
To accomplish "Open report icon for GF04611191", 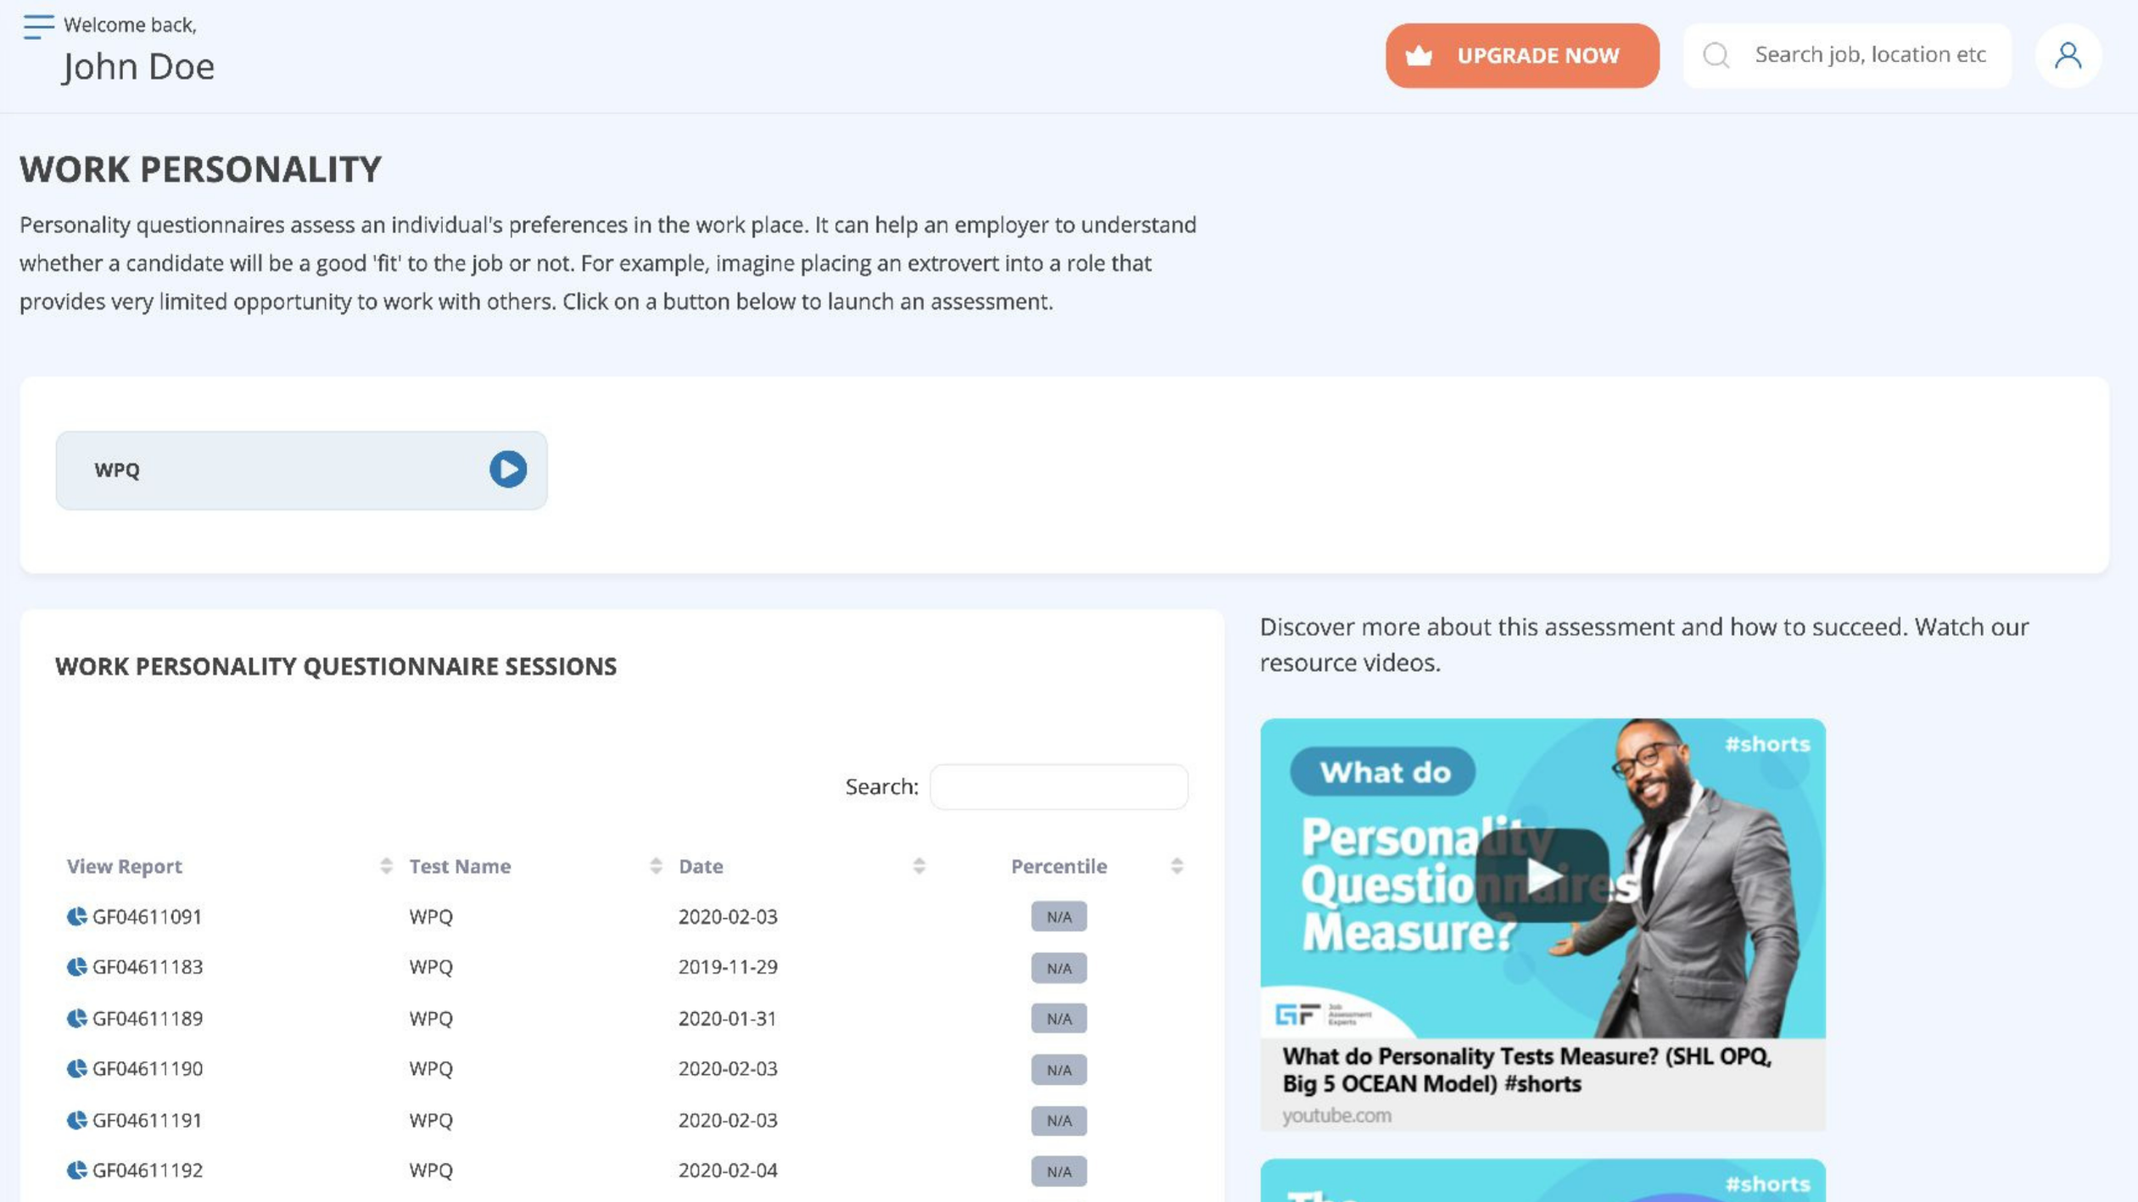I will (x=76, y=1120).
